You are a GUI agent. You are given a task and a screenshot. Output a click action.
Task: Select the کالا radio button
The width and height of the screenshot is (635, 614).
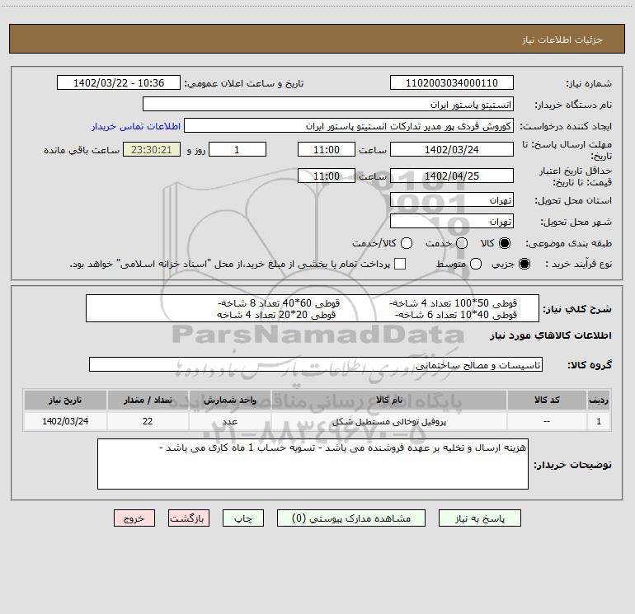tap(505, 243)
